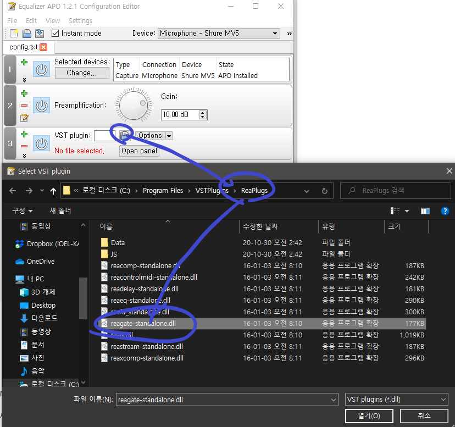Click the change view icon
The image size is (455, 427).
pyautogui.click(x=395, y=211)
